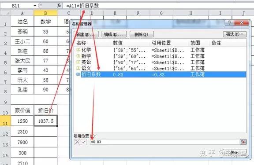The image size is (254, 165).
Task: Cancel the reference edit with the X icon
Action: click(x=77, y=142)
